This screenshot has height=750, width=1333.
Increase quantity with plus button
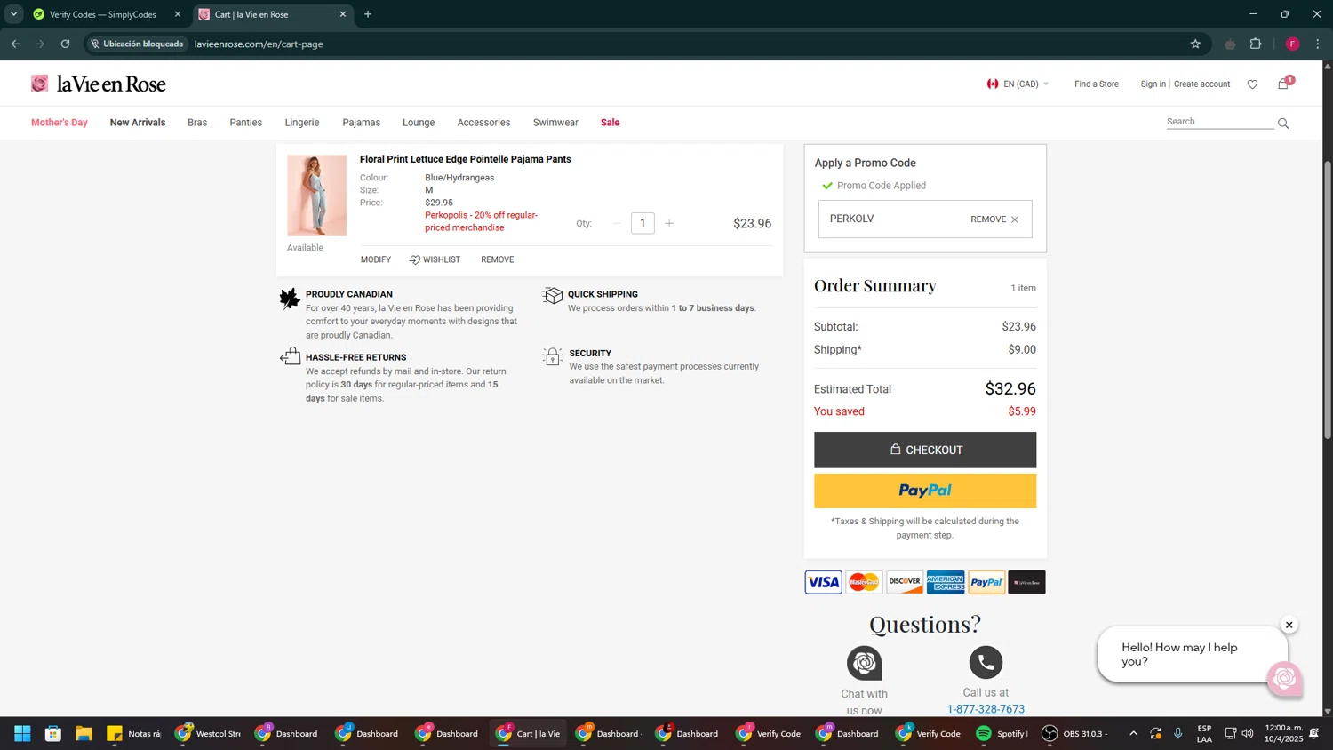click(x=669, y=224)
